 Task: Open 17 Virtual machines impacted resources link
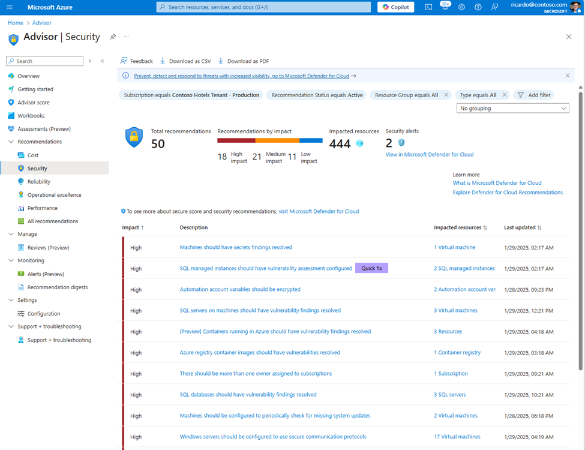[457, 437]
